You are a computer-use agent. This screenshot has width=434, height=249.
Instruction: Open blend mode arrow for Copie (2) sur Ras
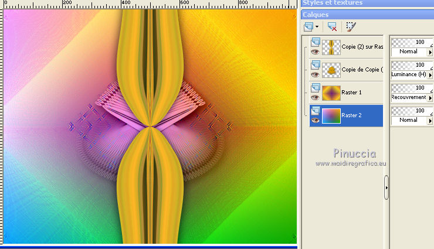tap(430, 52)
